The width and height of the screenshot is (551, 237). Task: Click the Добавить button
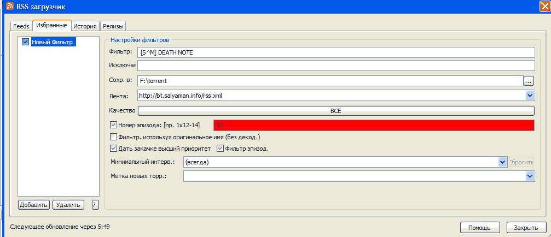(x=34, y=205)
